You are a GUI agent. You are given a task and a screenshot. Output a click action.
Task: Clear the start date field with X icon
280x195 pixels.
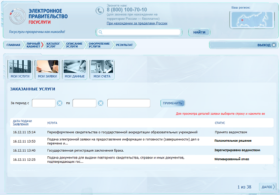[59, 103]
